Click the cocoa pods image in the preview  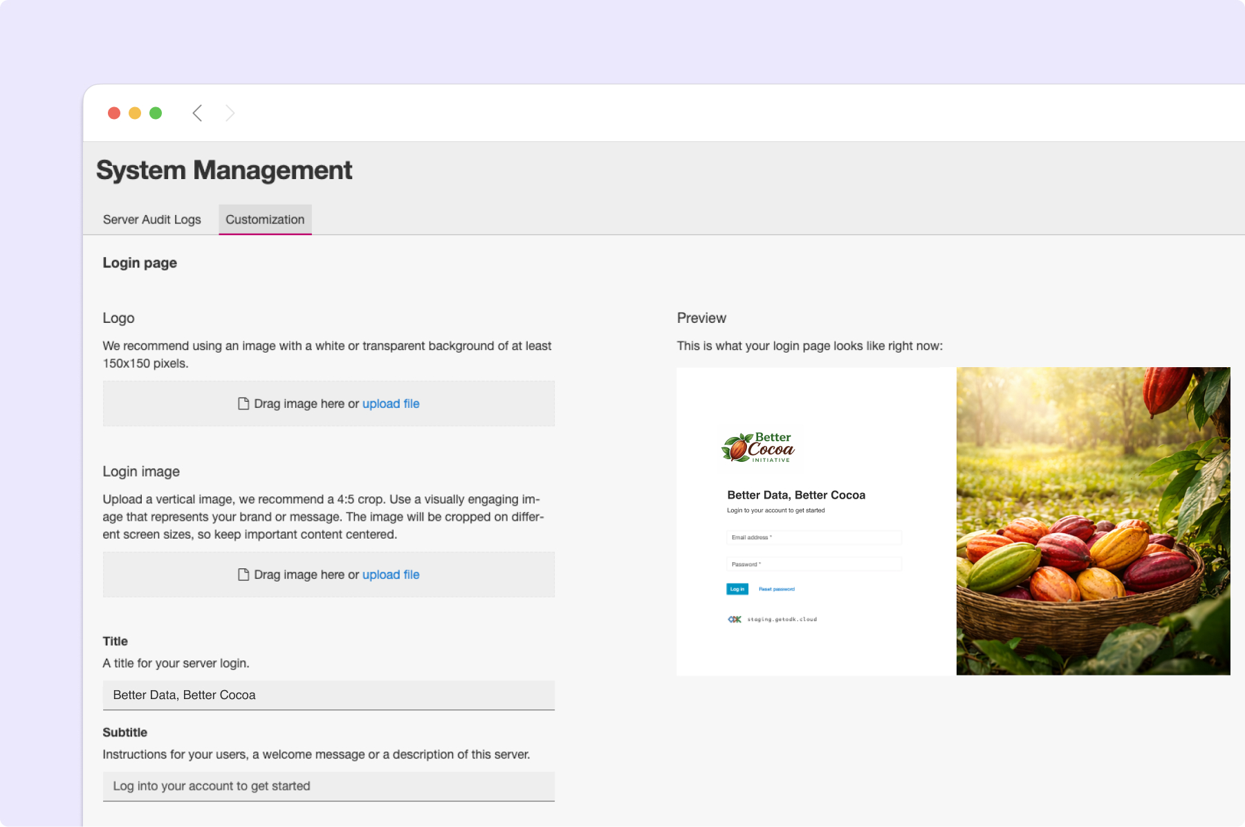[1093, 521]
